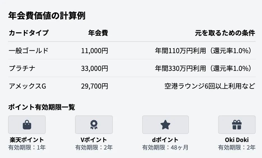Click the award ribbon icon for Vポイント
The width and height of the screenshot is (262, 158).
click(x=94, y=125)
